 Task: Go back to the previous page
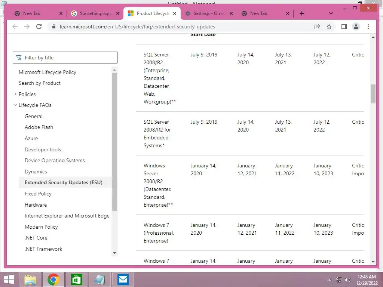pos(15,27)
